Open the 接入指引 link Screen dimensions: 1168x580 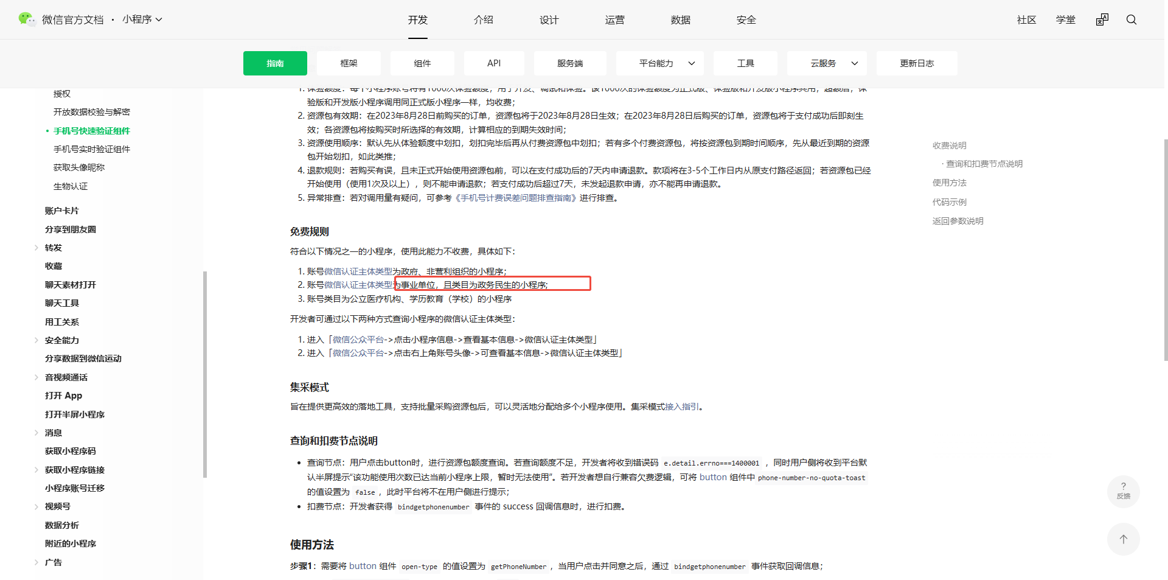coord(681,407)
